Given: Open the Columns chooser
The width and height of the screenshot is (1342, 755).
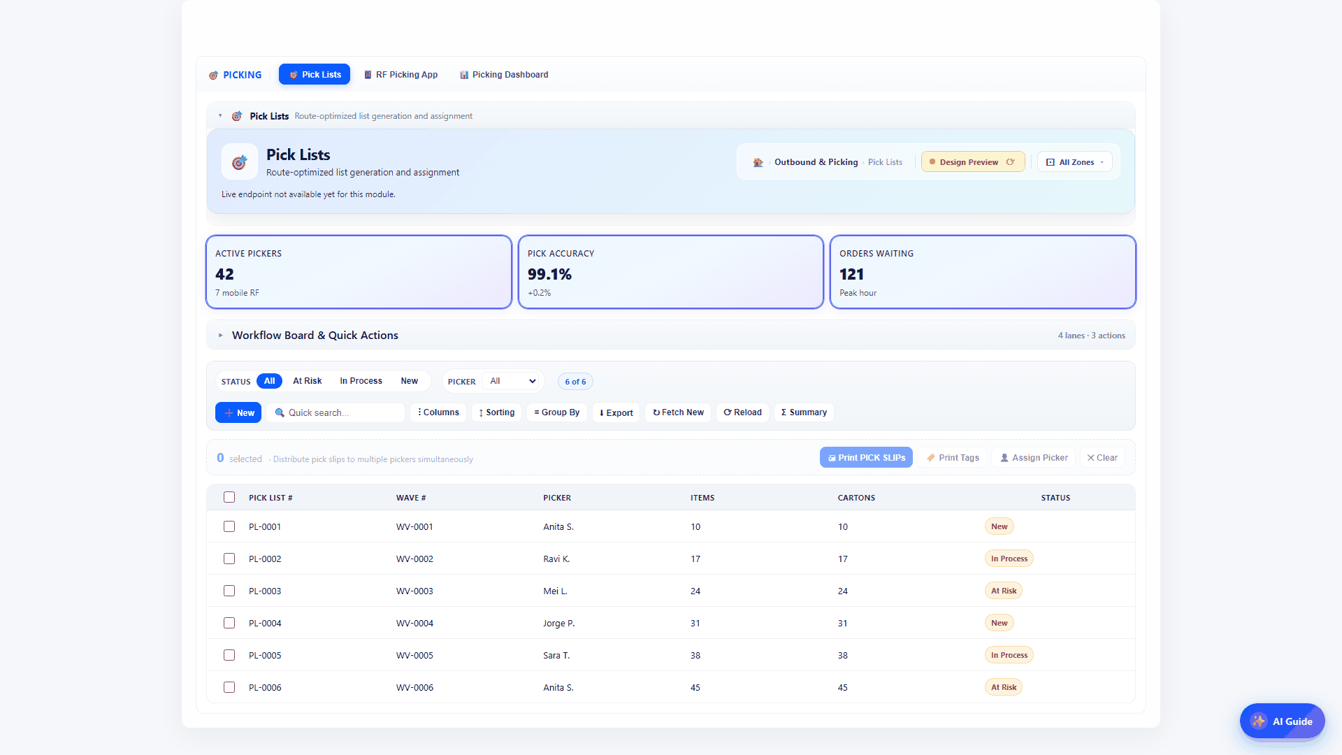Looking at the screenshot, I should point(438,412).
